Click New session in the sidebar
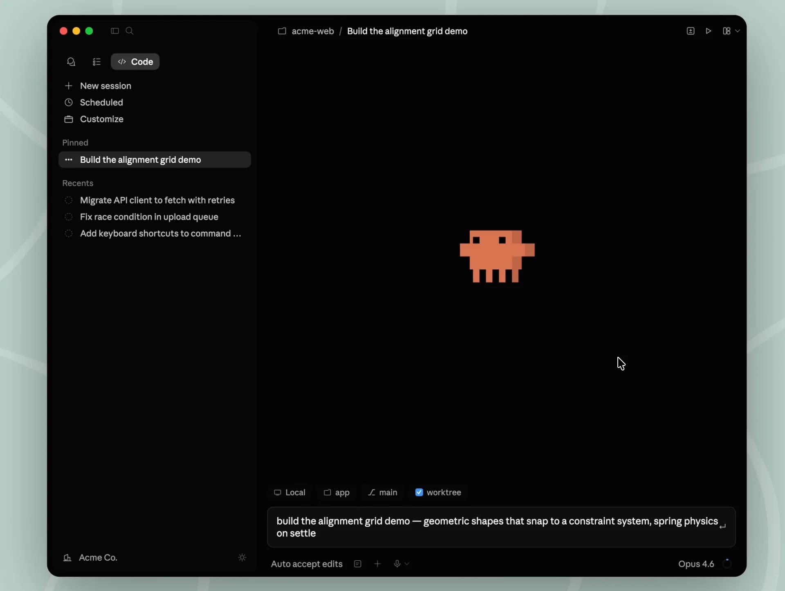The height and width of the screenshot is (591, 785). click(x=105, y=86)
